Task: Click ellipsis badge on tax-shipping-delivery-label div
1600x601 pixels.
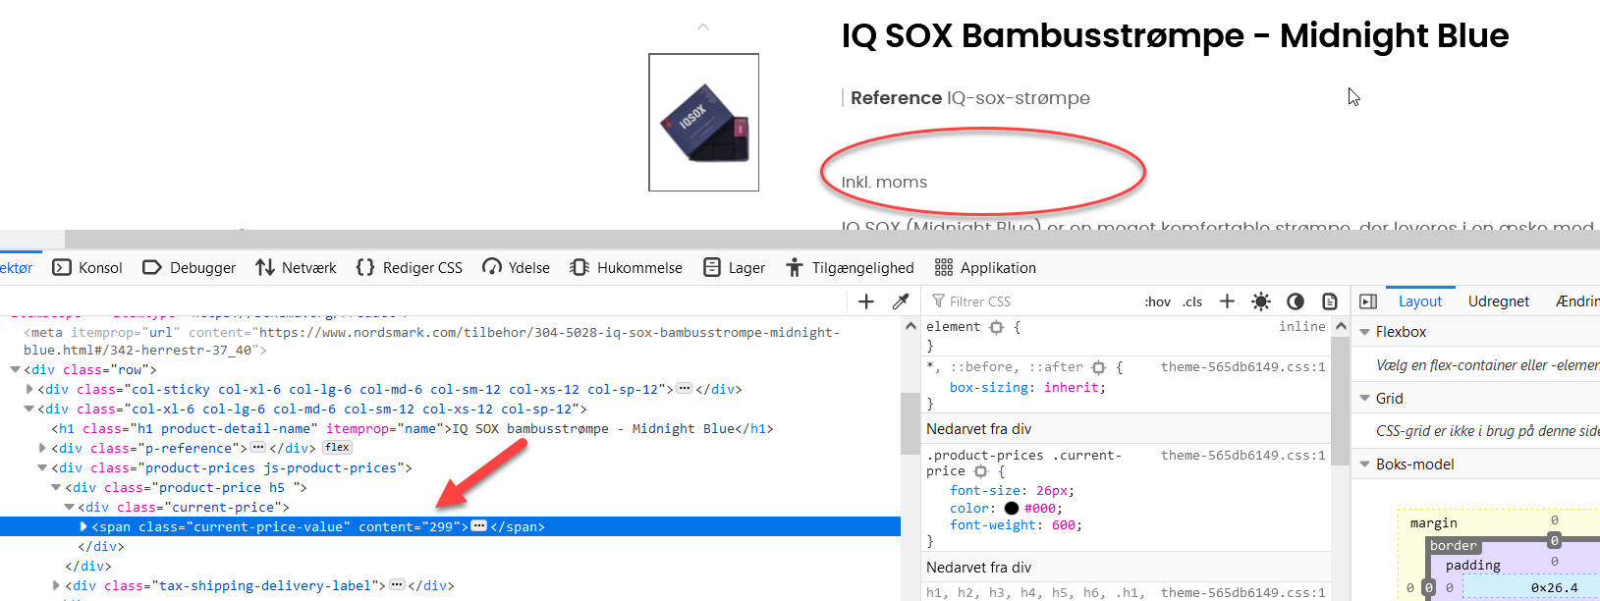Action: point(397,585)
